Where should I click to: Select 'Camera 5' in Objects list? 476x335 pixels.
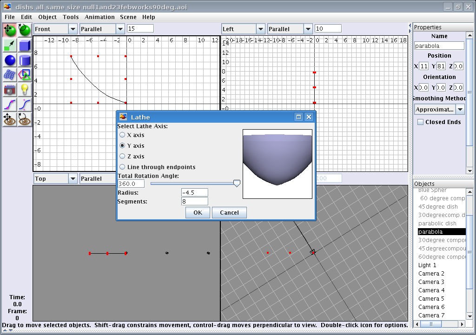pos(431,299)
